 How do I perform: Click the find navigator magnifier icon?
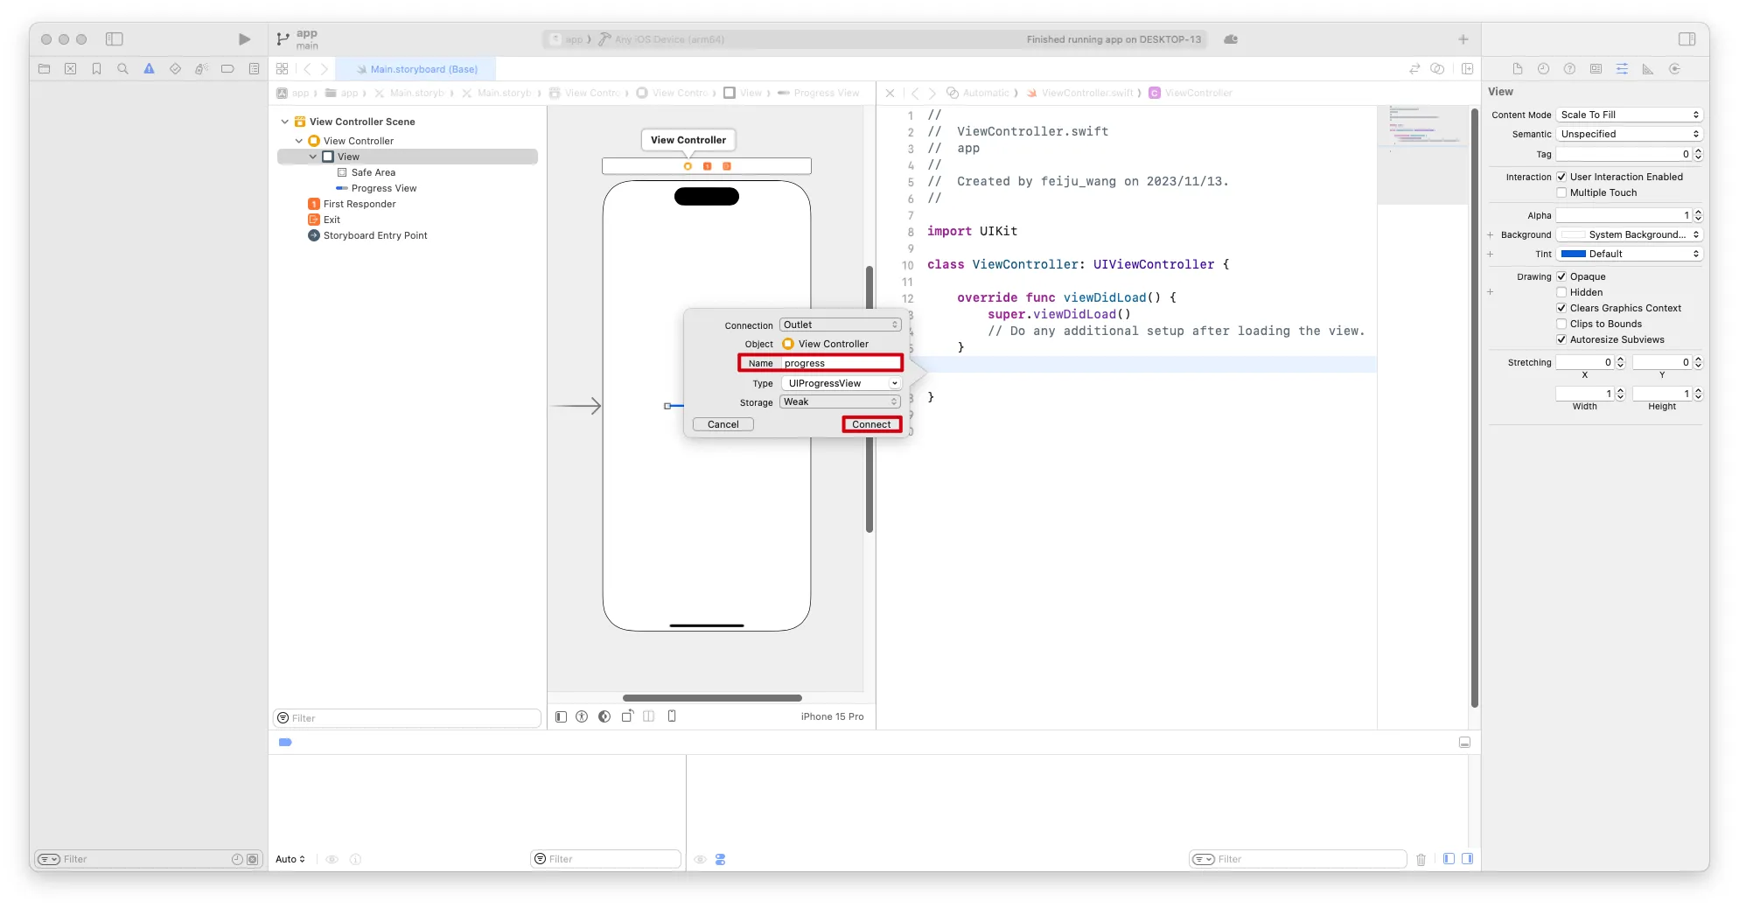coord(122,69)
